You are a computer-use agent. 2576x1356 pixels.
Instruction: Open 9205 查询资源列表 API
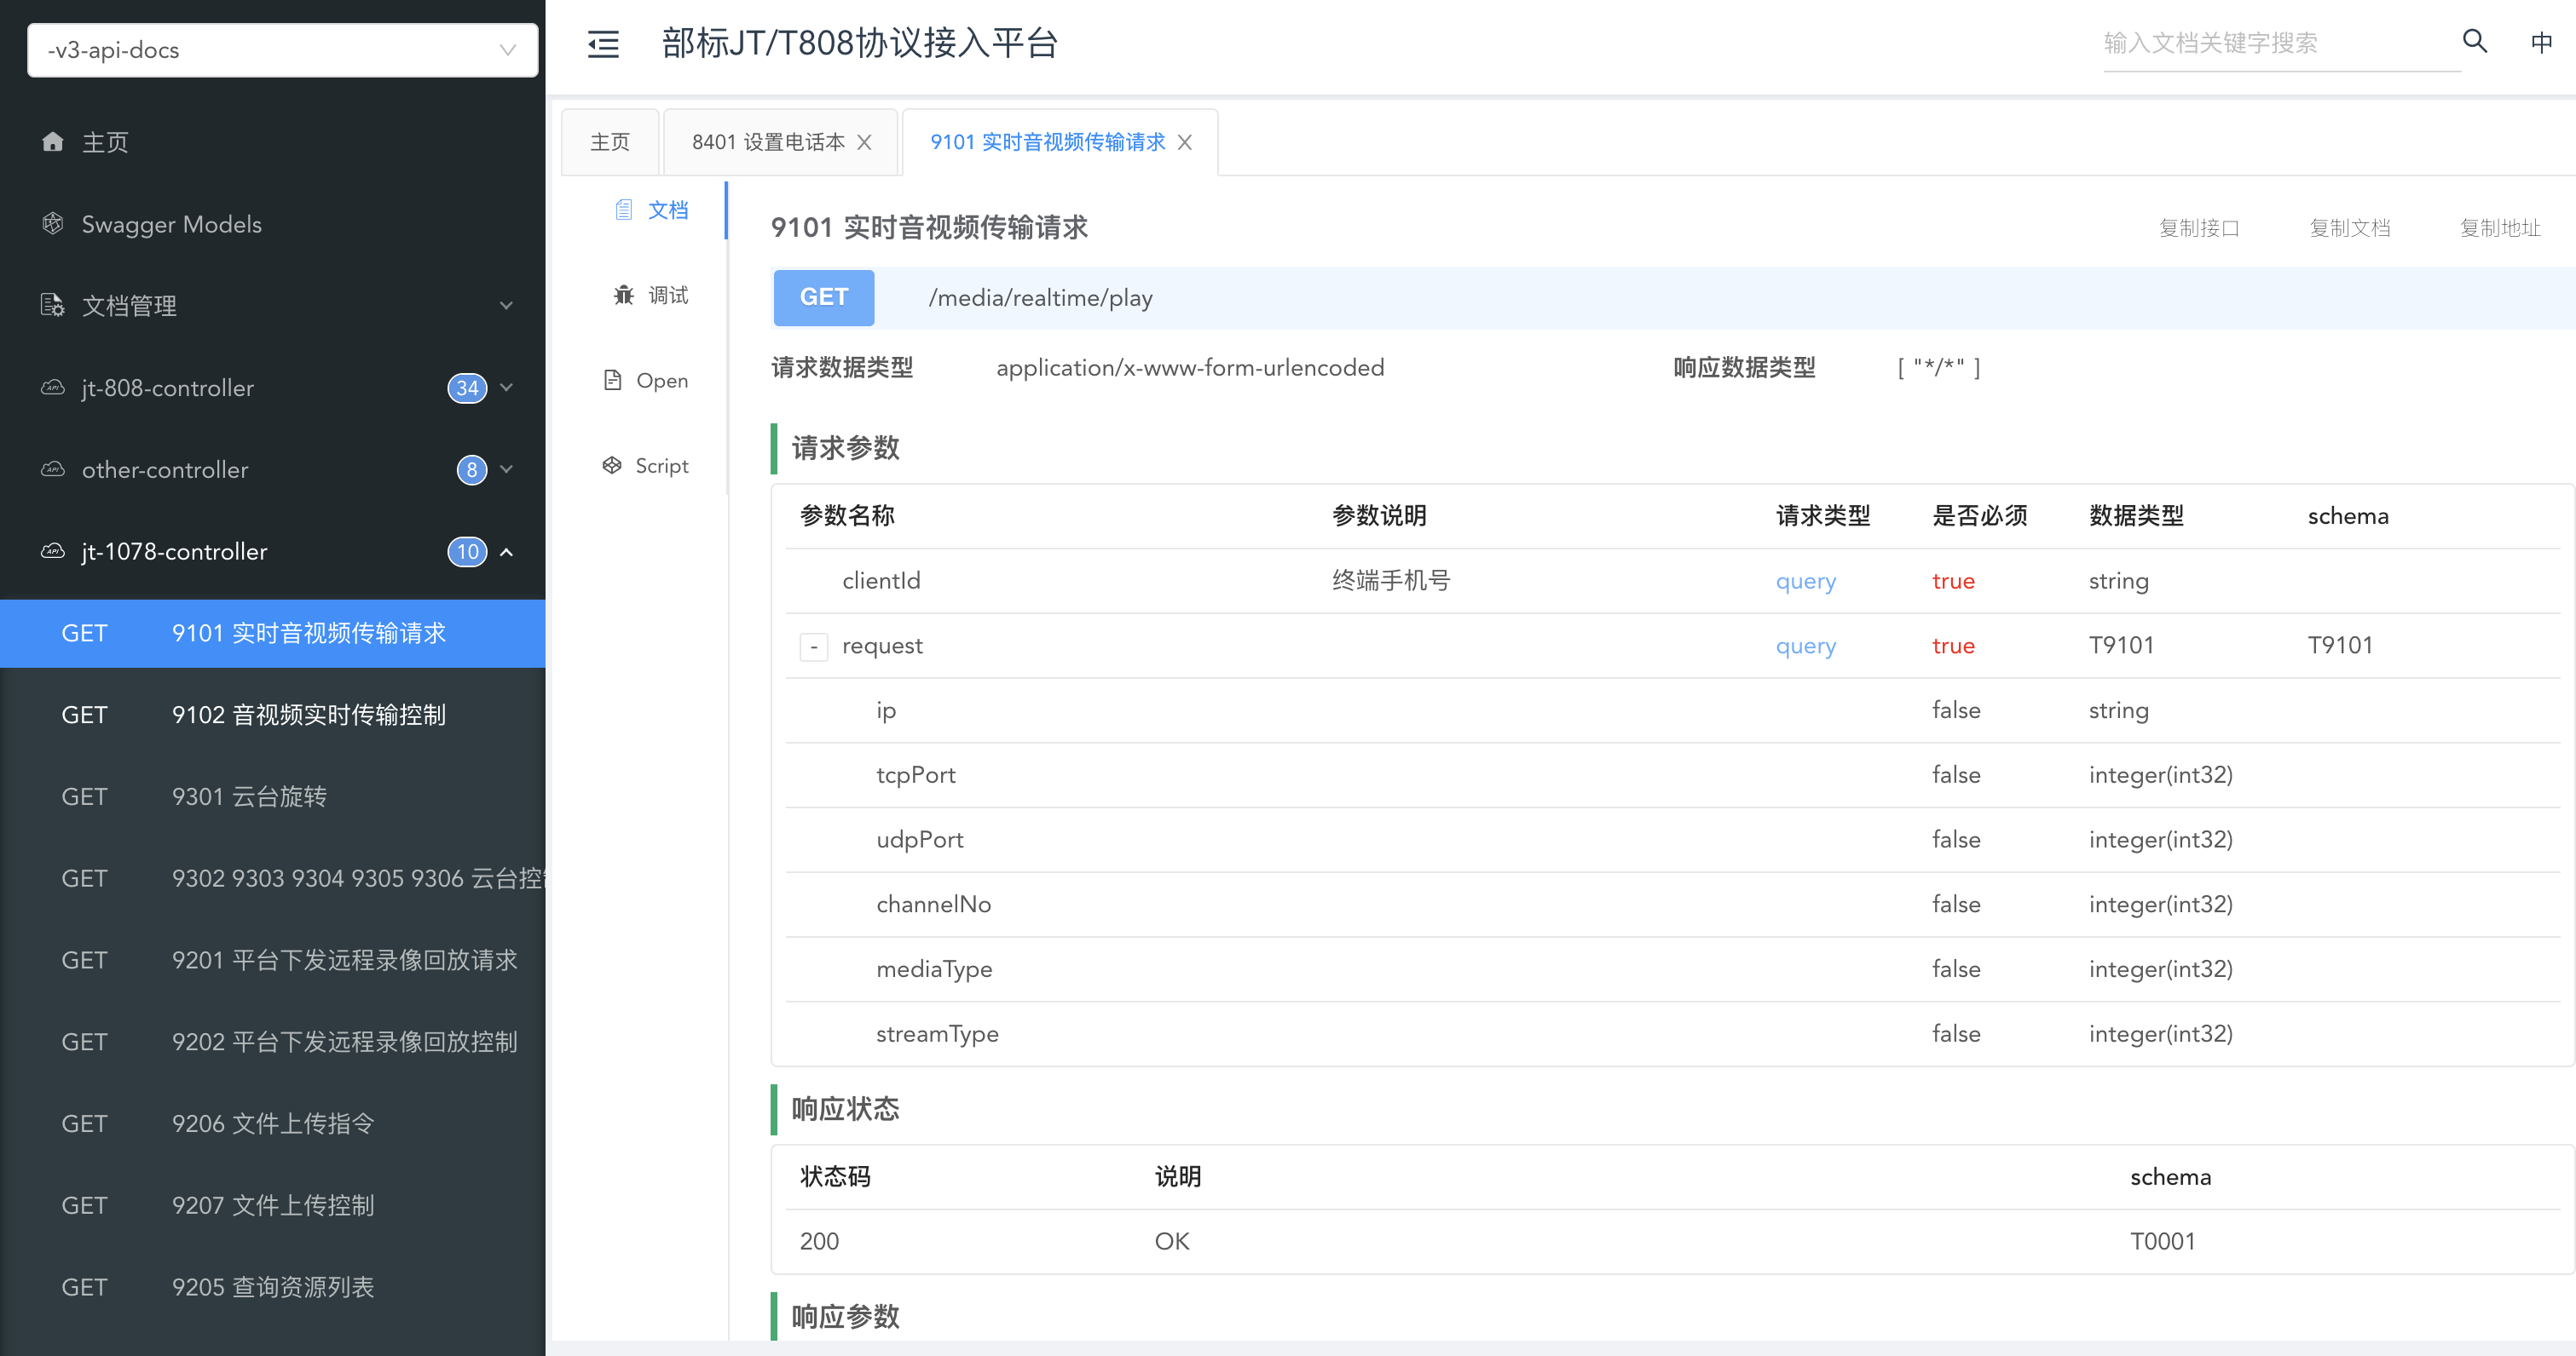click(x=272, y=1287)
